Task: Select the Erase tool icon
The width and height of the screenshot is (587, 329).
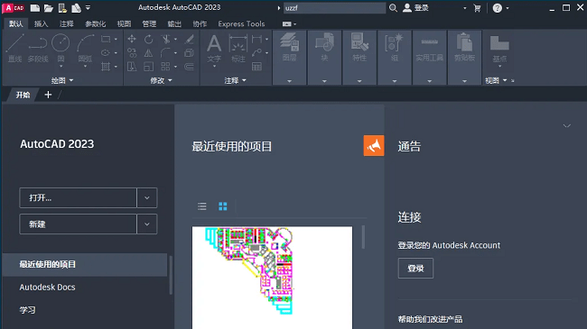Action: (x=189, y=39)
